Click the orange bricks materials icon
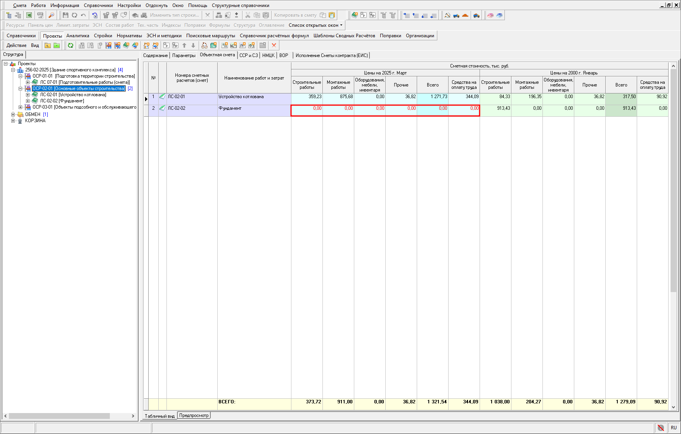This screenshot has height=434, width=681. click(x=465, y=15)
